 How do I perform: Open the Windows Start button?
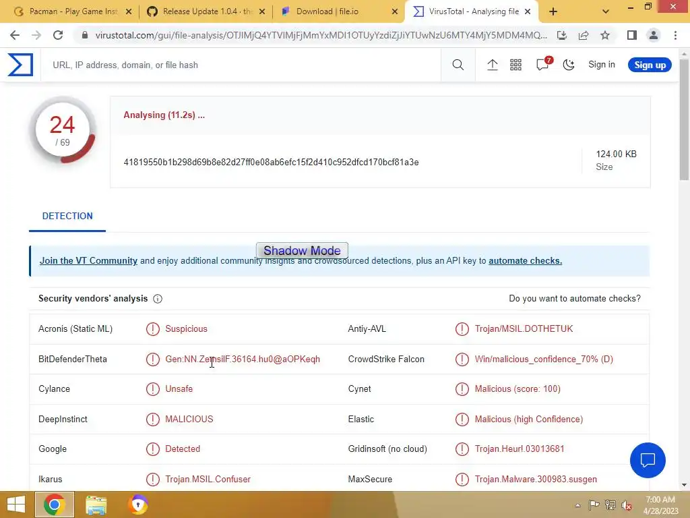tap(16, 505)
